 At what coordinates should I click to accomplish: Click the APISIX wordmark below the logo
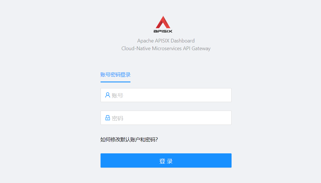point(163,31)
